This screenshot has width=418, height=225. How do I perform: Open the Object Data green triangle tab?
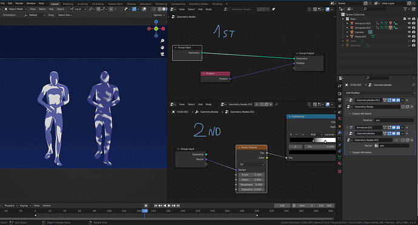(x=340, y=157)
